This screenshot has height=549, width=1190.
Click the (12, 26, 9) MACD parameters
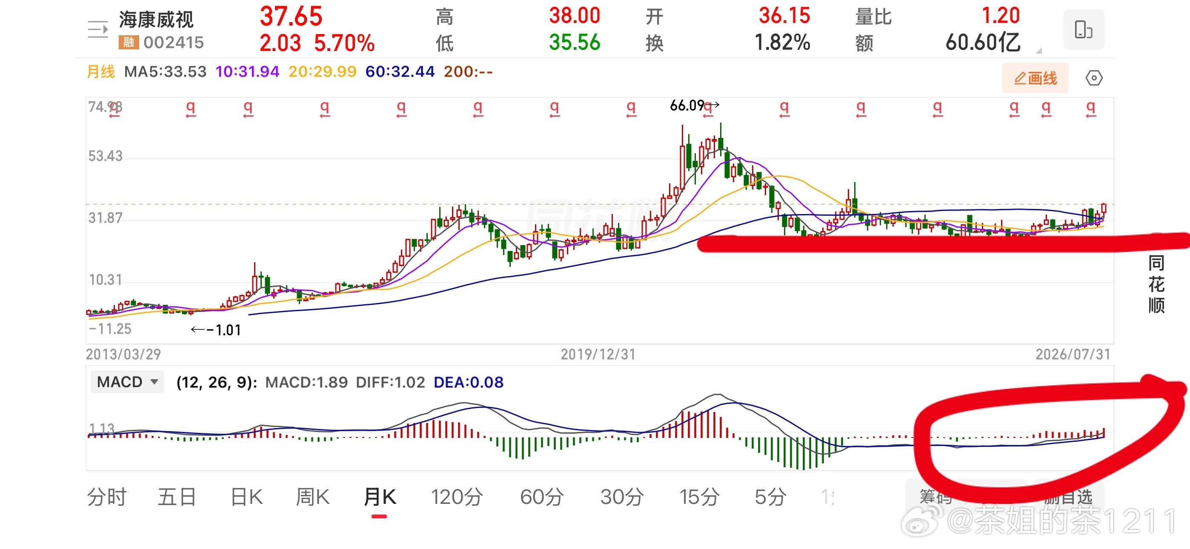click(x=217, y=382)
